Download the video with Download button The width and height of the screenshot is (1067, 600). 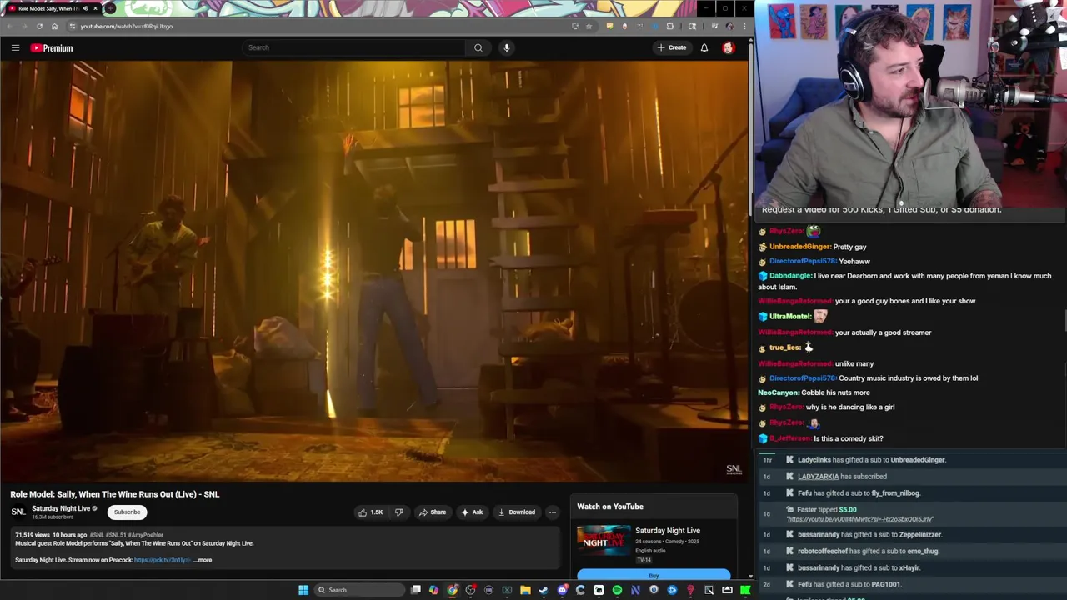[517, 512]
